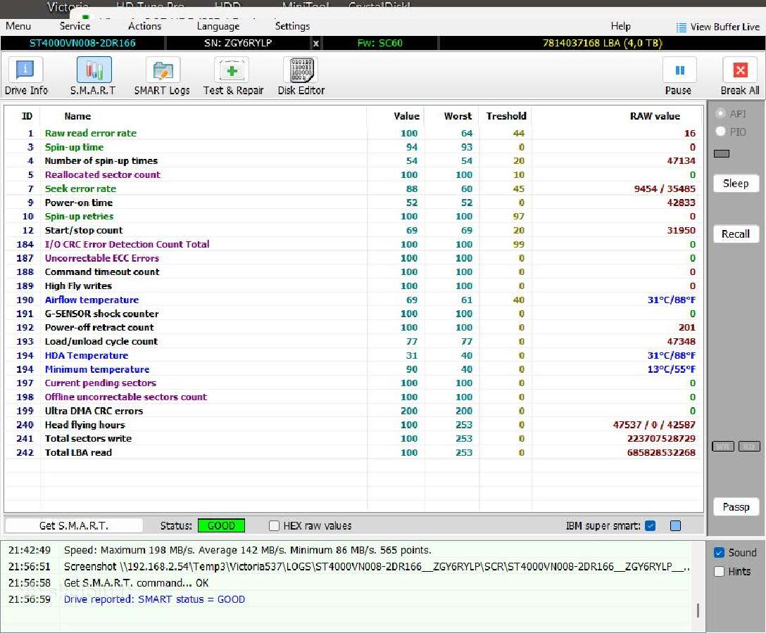
Task: Select the Total LBA read row
Action: [353, 453]
